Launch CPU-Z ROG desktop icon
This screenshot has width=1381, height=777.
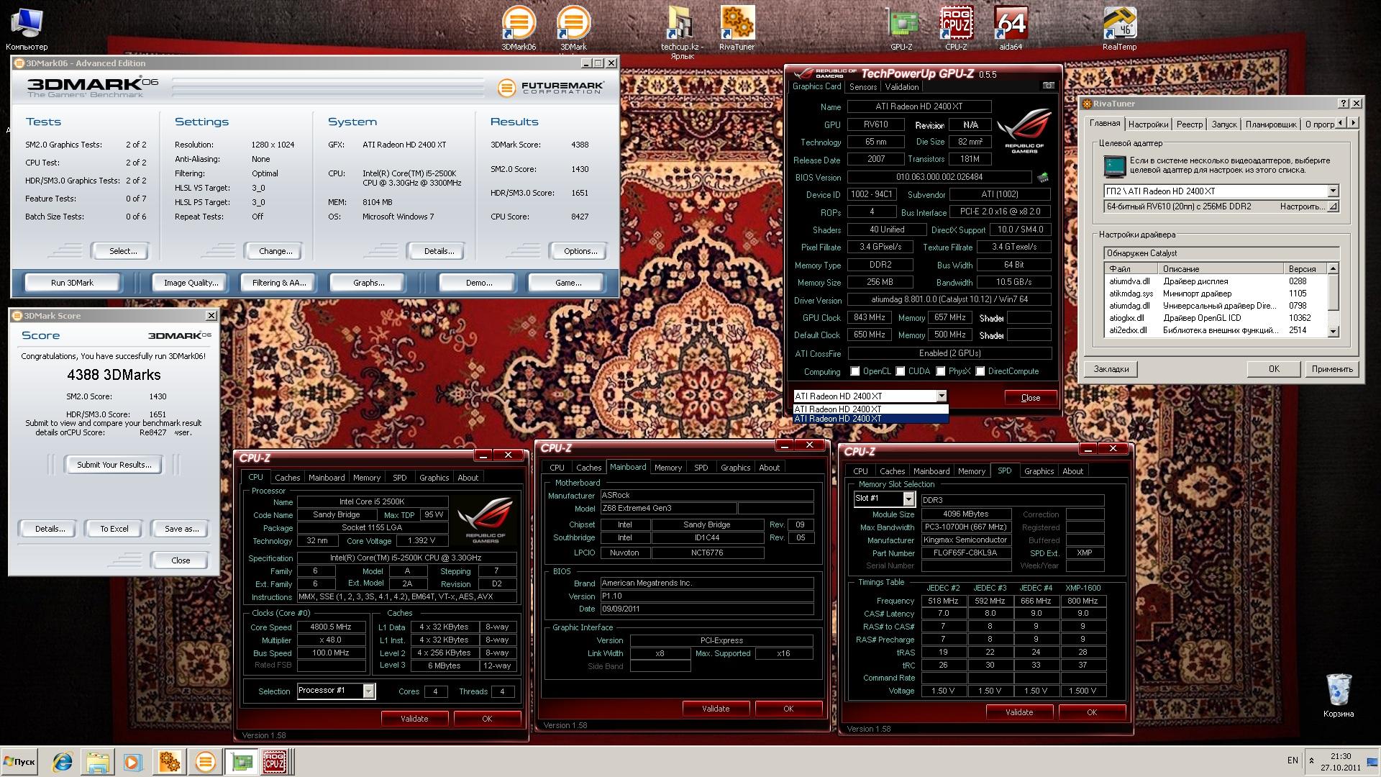(x=956, y=27)
